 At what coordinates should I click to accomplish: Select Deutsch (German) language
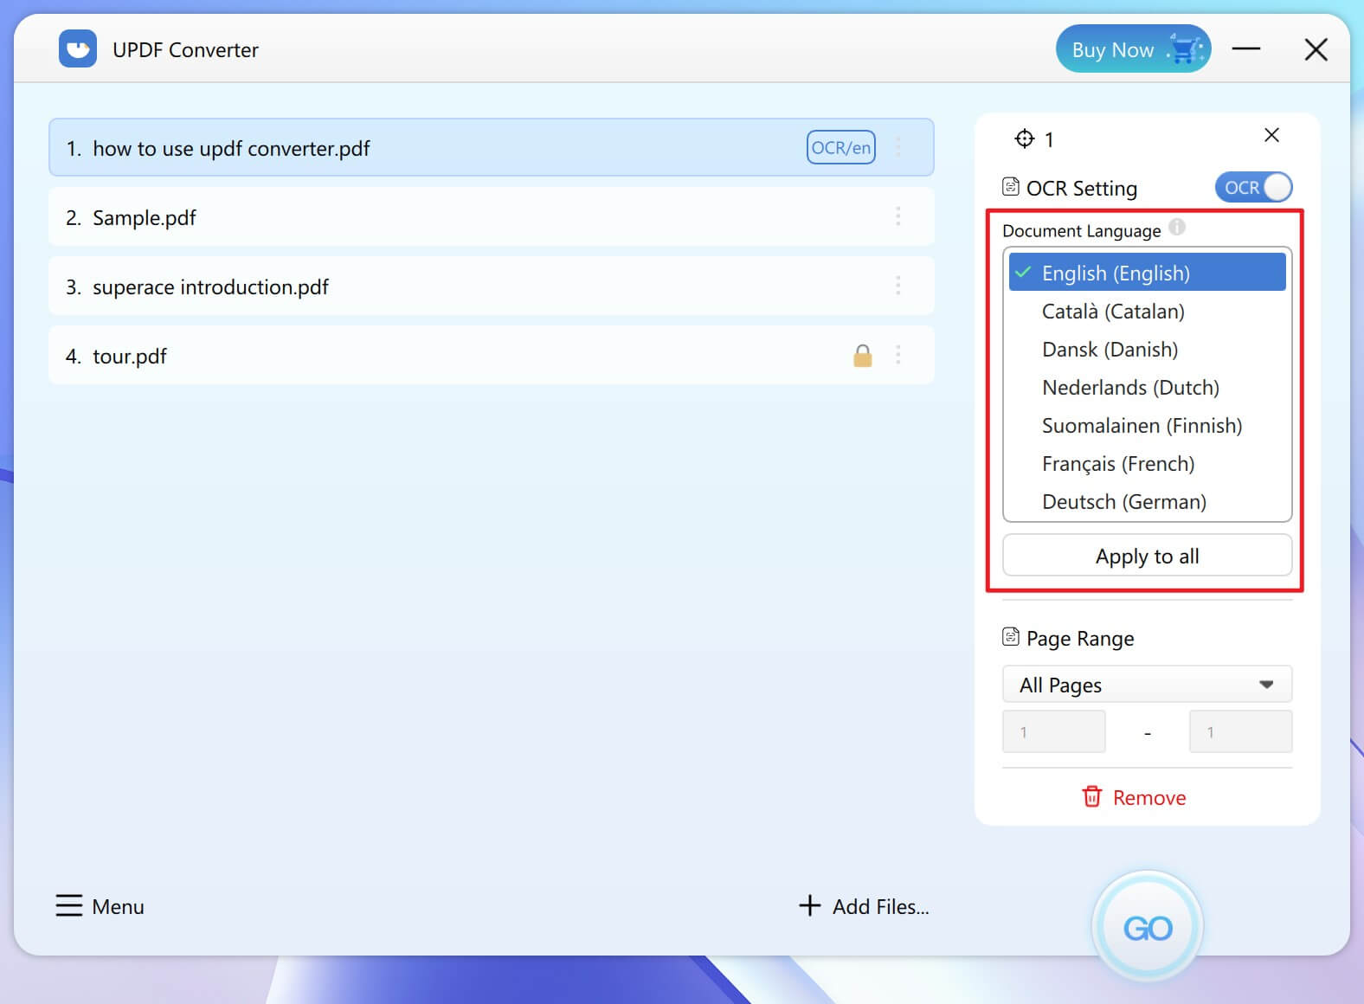1148,501
